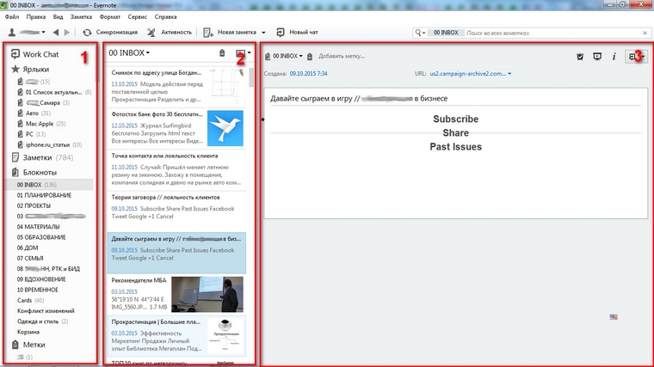
Task: Select notebook 02 ПРОЕКТЫ
Action: [x=34, y=205]
